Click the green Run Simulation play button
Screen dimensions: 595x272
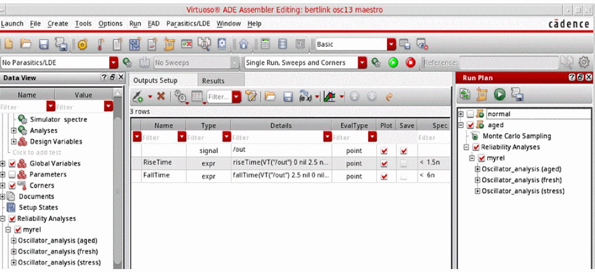393,63
